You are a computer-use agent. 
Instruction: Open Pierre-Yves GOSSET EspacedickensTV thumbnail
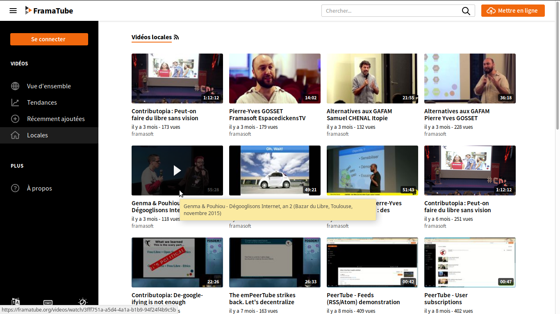tap(275, 78)
